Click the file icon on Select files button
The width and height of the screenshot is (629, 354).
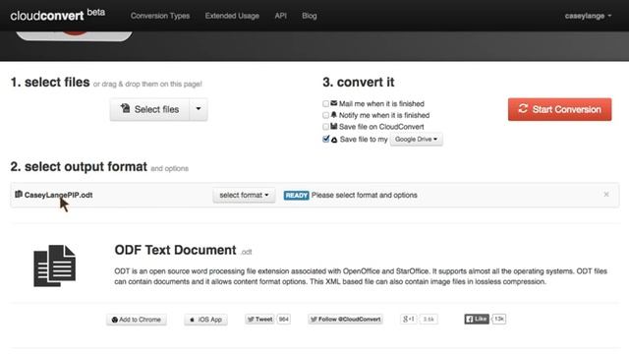[x=126, y=108]
